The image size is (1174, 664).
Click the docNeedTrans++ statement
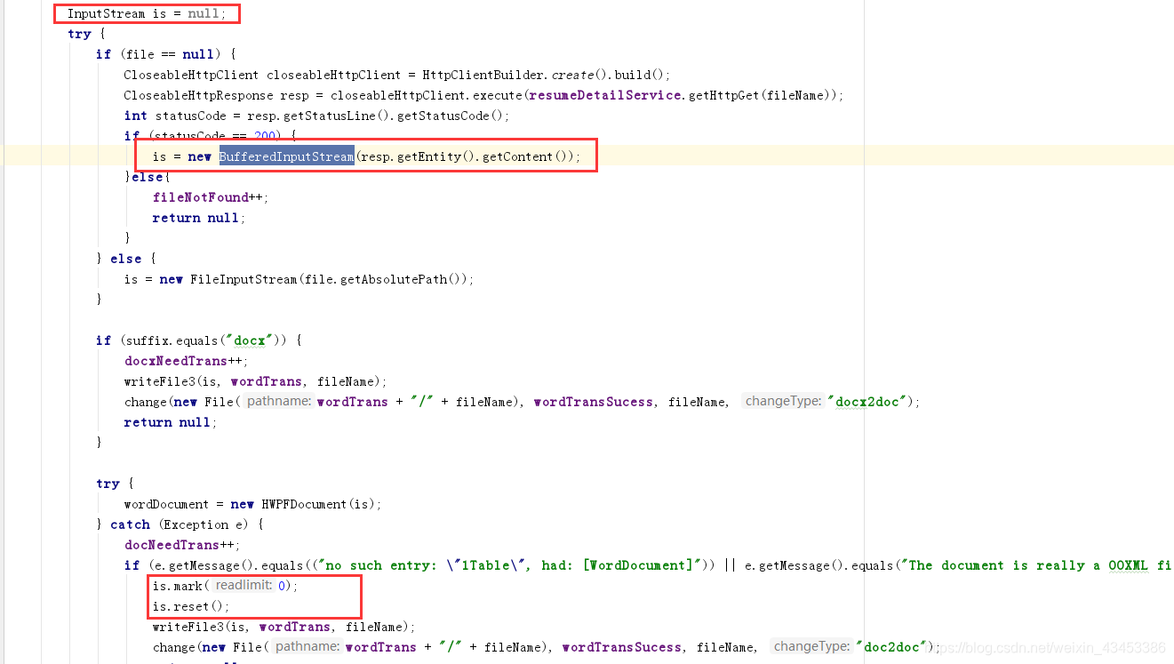point(183,545)
